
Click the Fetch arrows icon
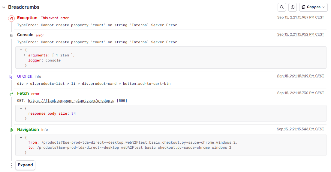[11, 94]
